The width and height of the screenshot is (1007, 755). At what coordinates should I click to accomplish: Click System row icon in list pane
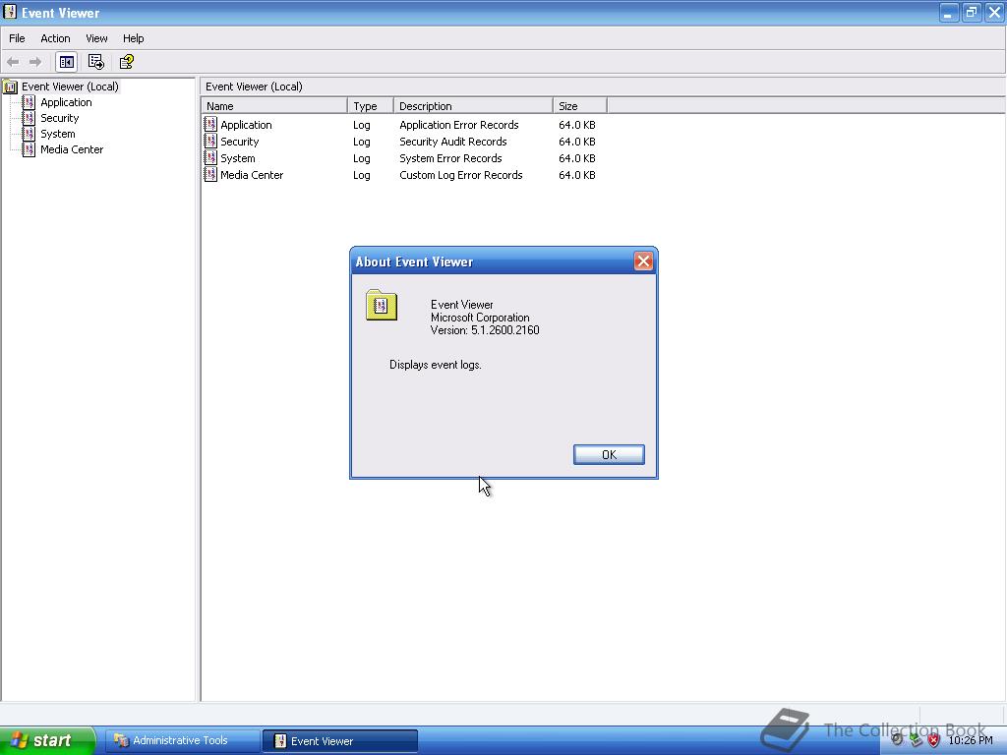[x=210, y=157]
